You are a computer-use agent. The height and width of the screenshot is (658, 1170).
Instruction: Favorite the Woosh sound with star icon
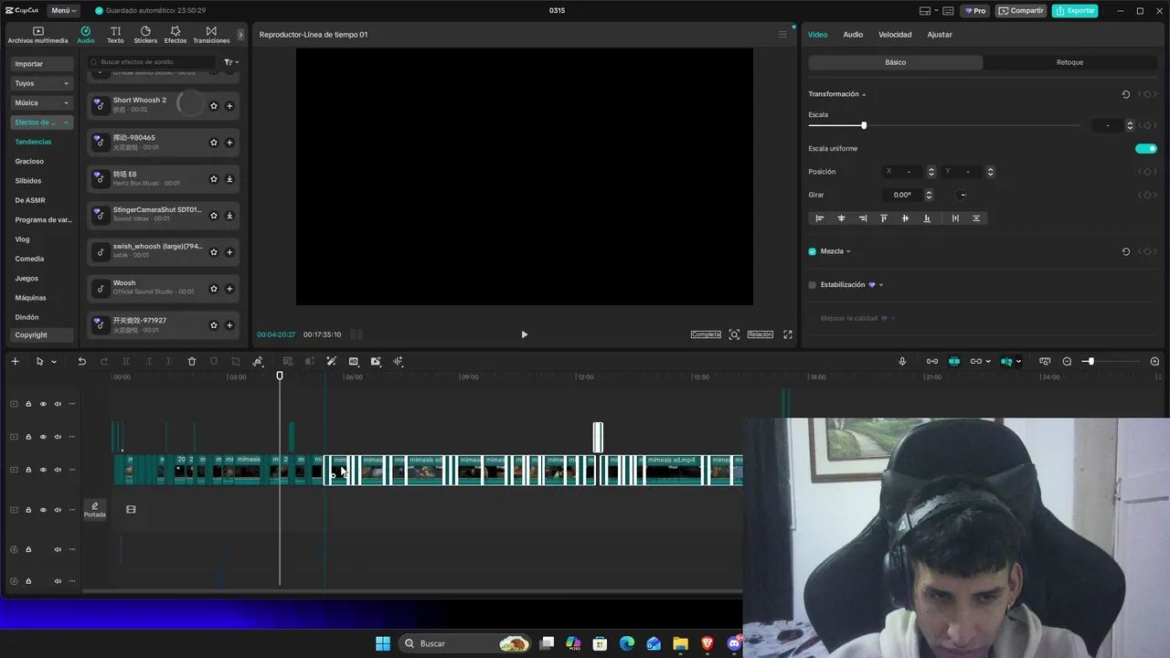[x=214, y=288]
